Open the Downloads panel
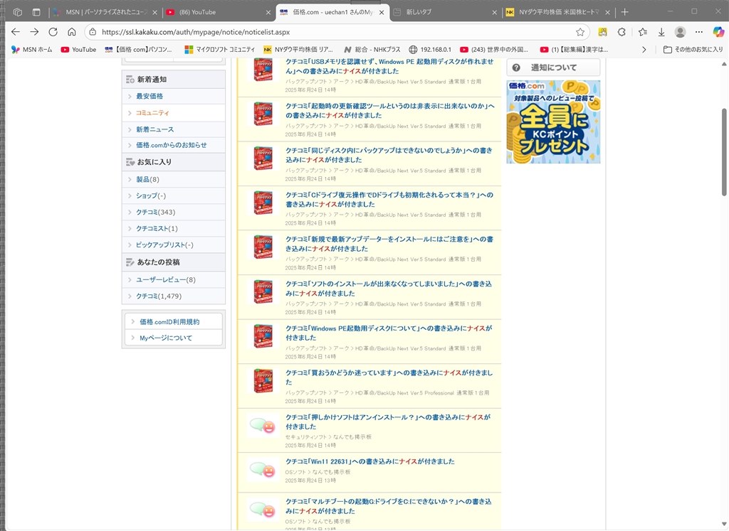Viewport: 729px width, 531px height. pyautogui.click(x=661, y=32)
